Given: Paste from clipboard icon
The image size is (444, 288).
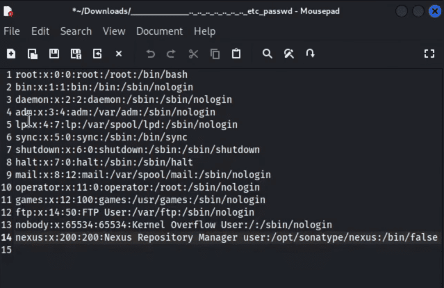Looking at the screenshot, I should (236, 54).
